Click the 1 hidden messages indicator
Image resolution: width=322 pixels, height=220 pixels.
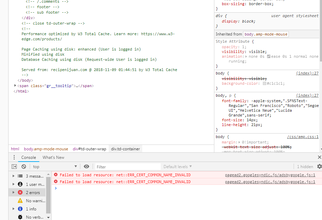[305, 167]
